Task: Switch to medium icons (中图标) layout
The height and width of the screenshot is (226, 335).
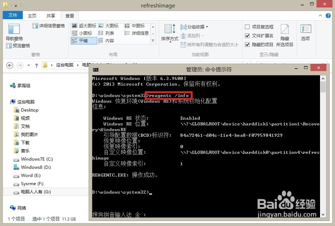Action: 135,26
